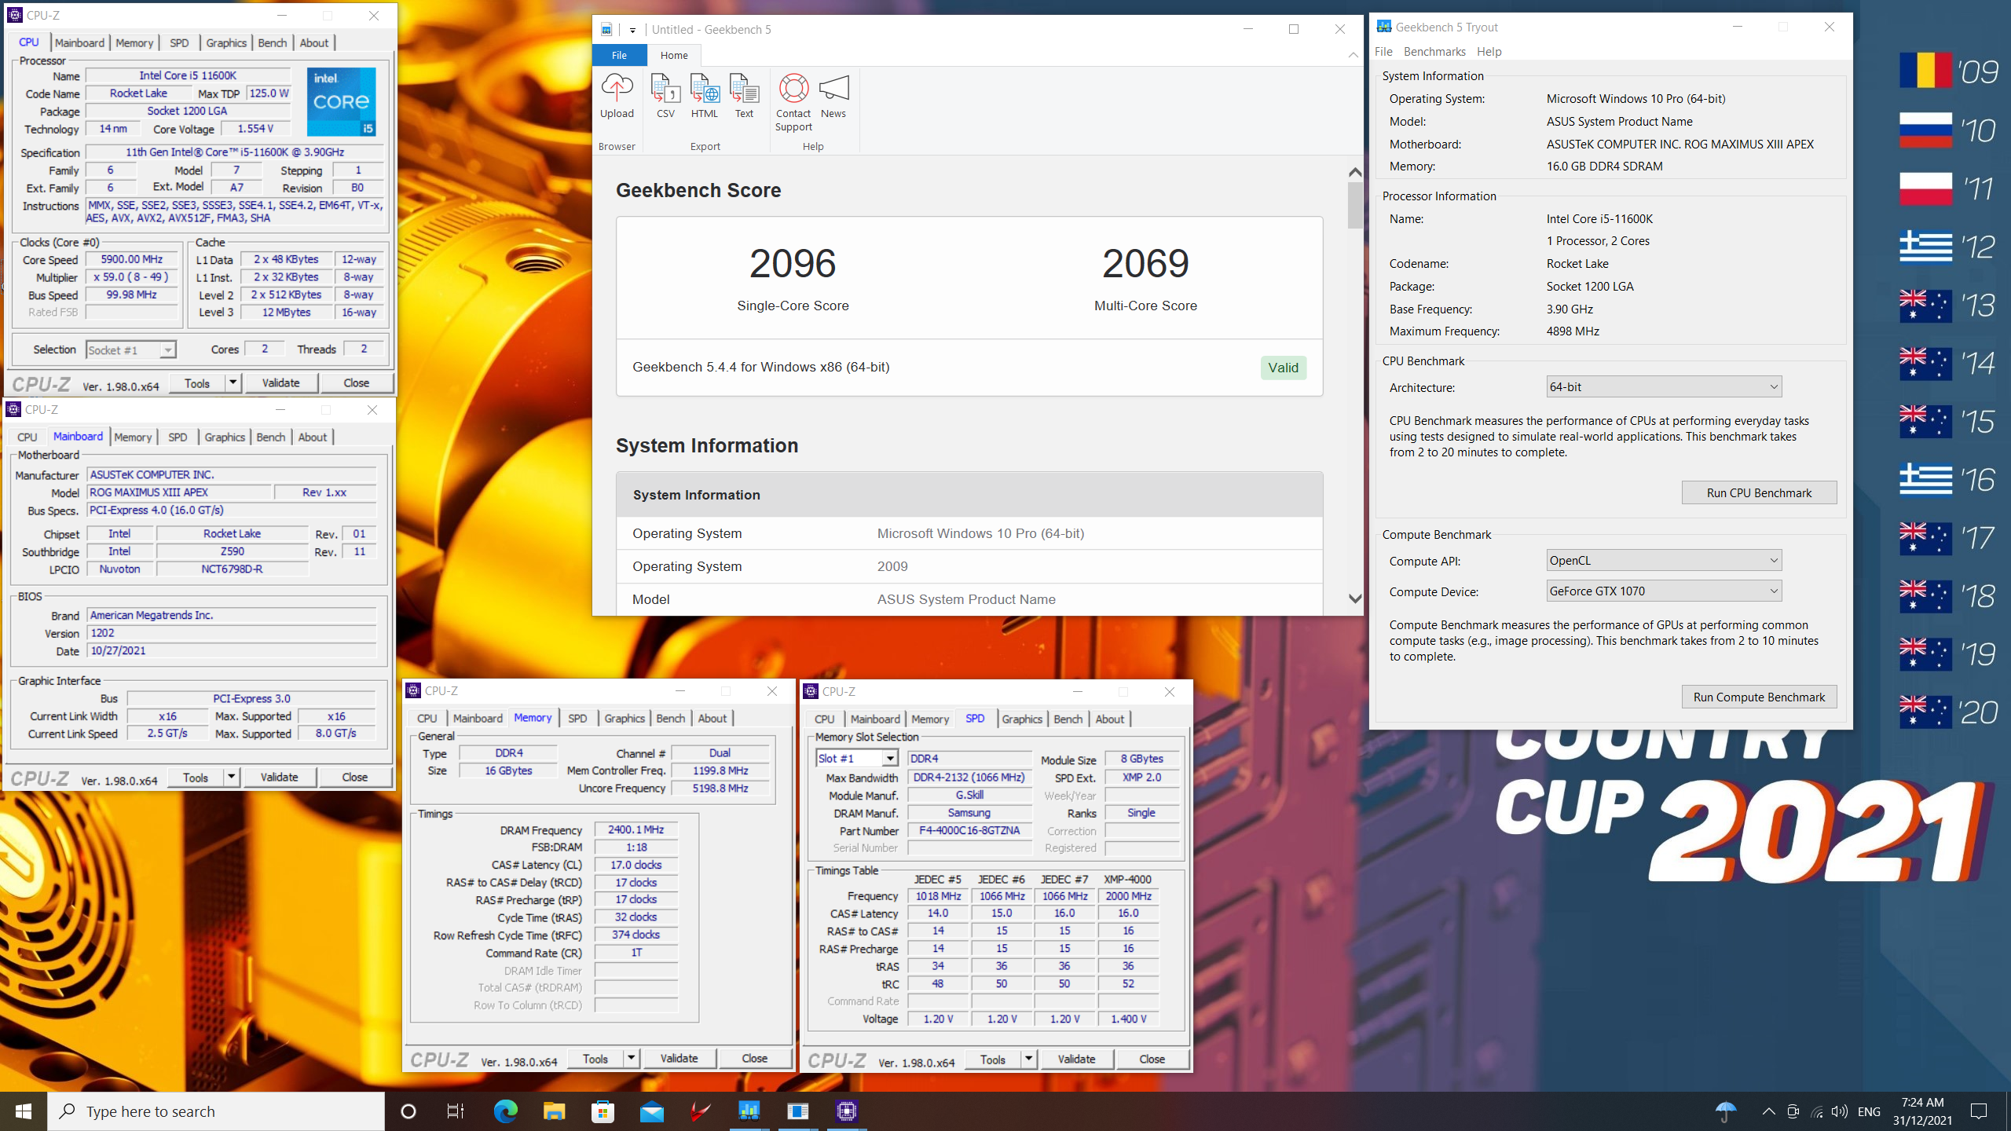Screen dimensions: 2011x1131
Task: Switch to Geekbench Tryout taskbar icon
Action: (x=749, y=1111)
